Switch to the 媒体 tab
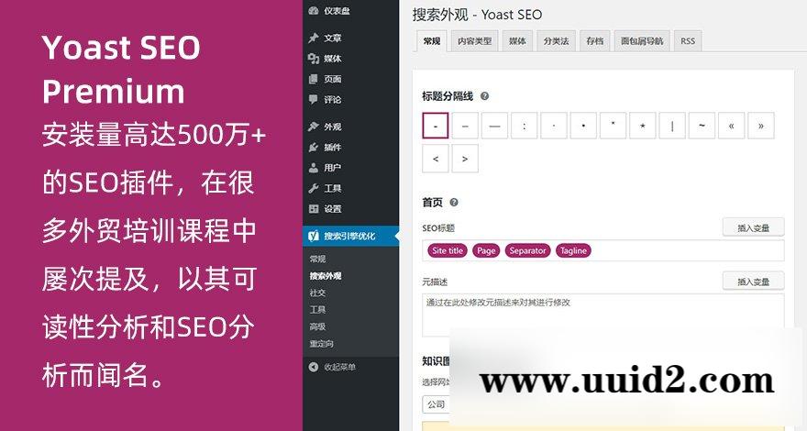This screenshot has height=431, width=807. [x=517, y=41]
